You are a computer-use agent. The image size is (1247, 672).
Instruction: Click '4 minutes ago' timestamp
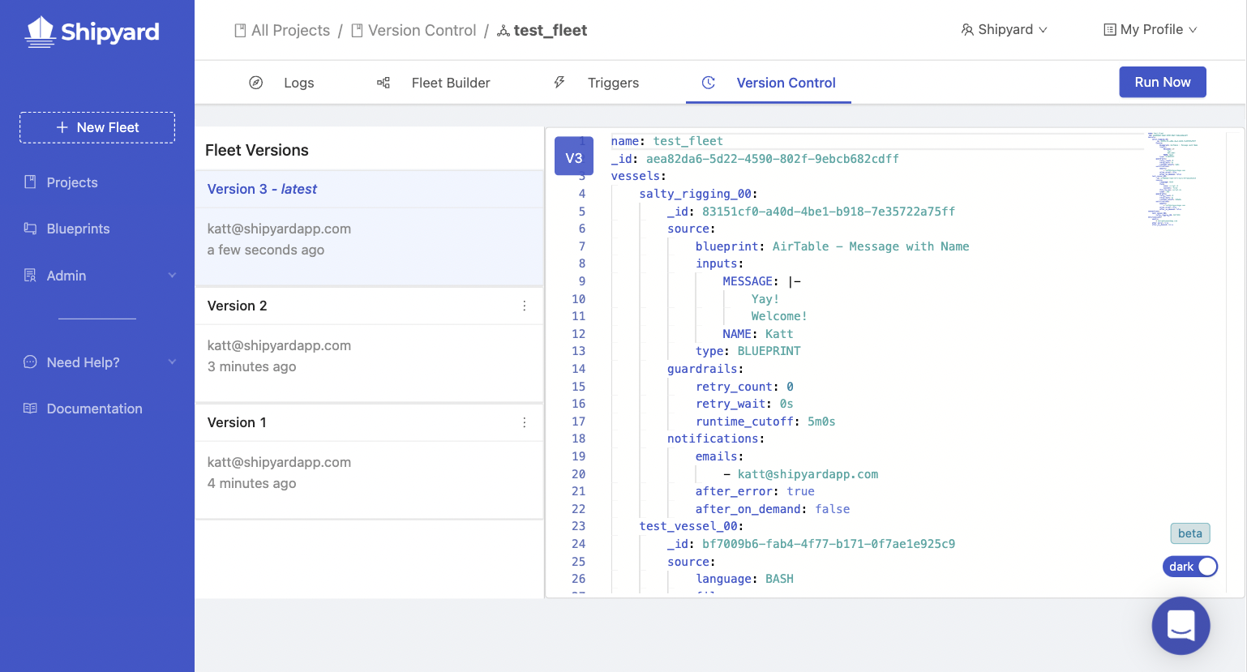[x=251, y=483]
